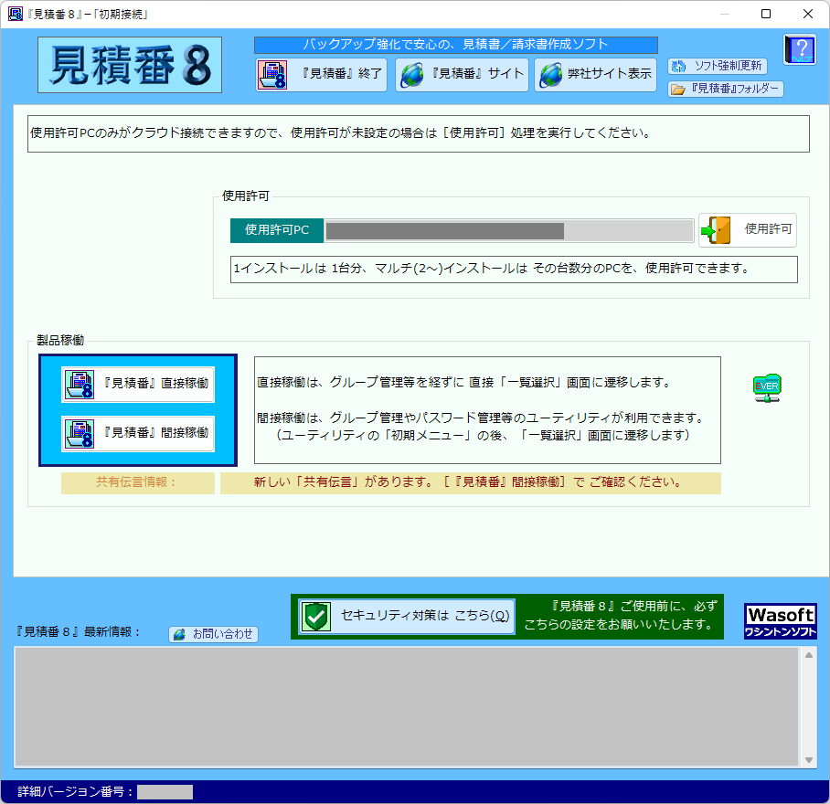
Task: Click the 詳細バージョン番号 value field
Action: click(x=165, y=792)
